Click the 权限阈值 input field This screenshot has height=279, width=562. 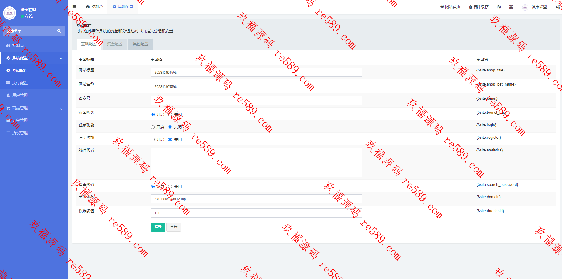pyautogui.click(x=256, y=213)
